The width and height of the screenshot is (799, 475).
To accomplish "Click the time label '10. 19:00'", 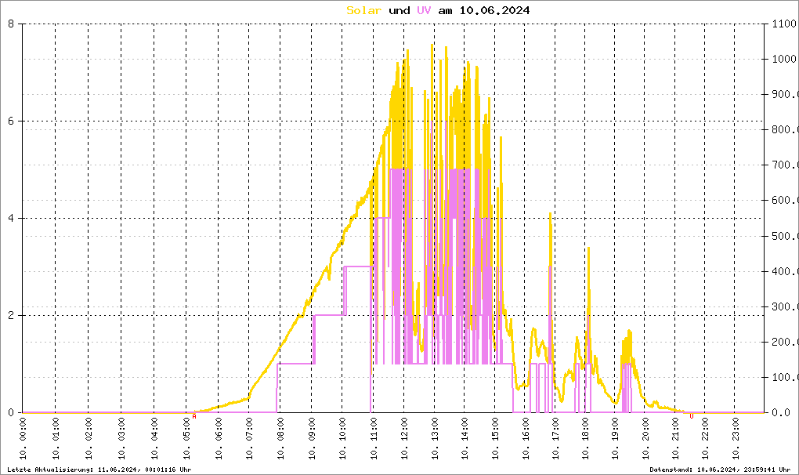I will 615,438.
